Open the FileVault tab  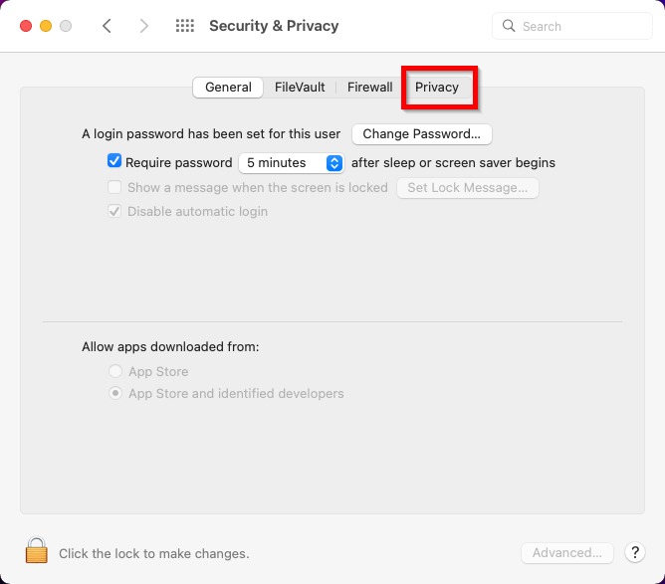tap(300, 87)
